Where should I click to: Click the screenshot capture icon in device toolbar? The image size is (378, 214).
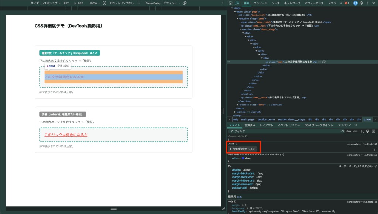(104, 3)
